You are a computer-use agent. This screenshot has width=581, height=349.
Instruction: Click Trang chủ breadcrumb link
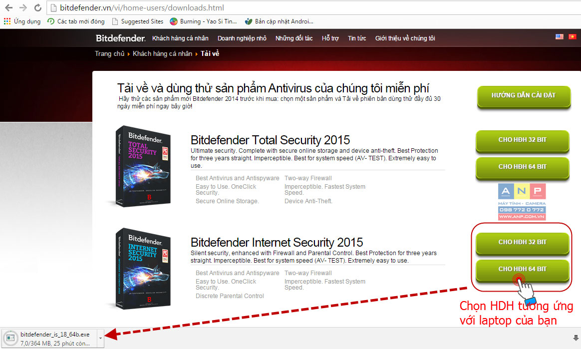[110, 54]
